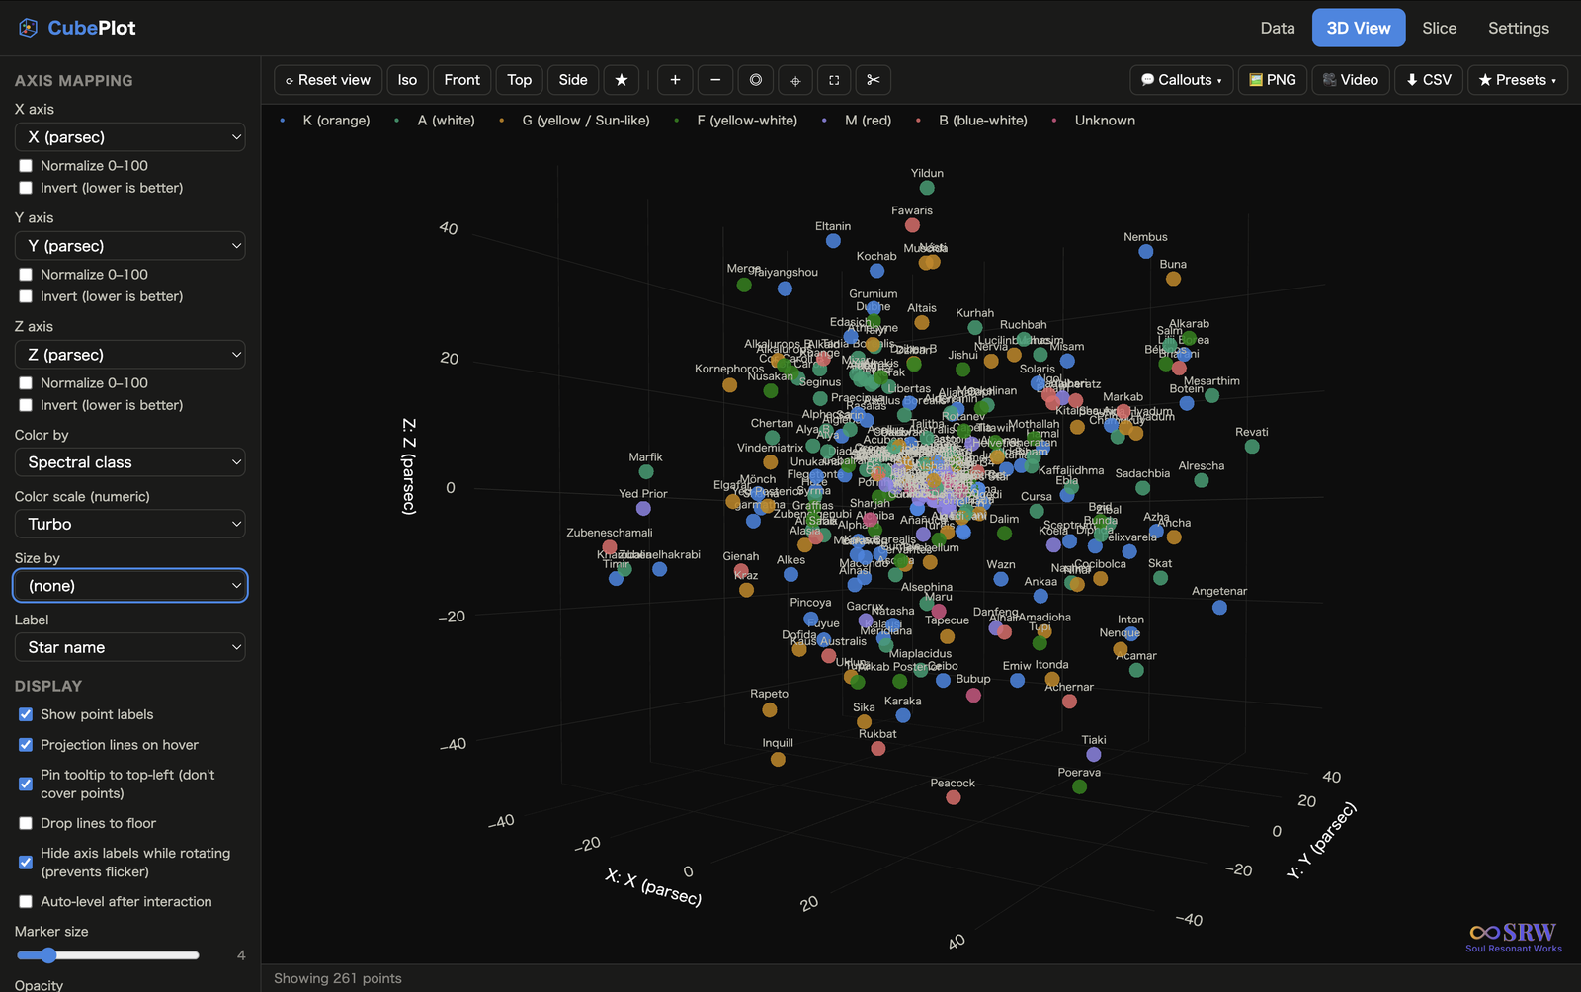Enable Normalize 0–100 under X axis
This screenshot has height=992, width=1581.
26,166
